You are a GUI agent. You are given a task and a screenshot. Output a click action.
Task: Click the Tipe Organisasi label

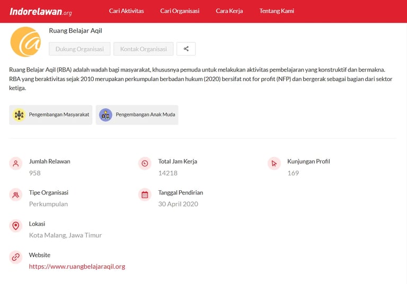pyautogui.click(x=49, y=193)
